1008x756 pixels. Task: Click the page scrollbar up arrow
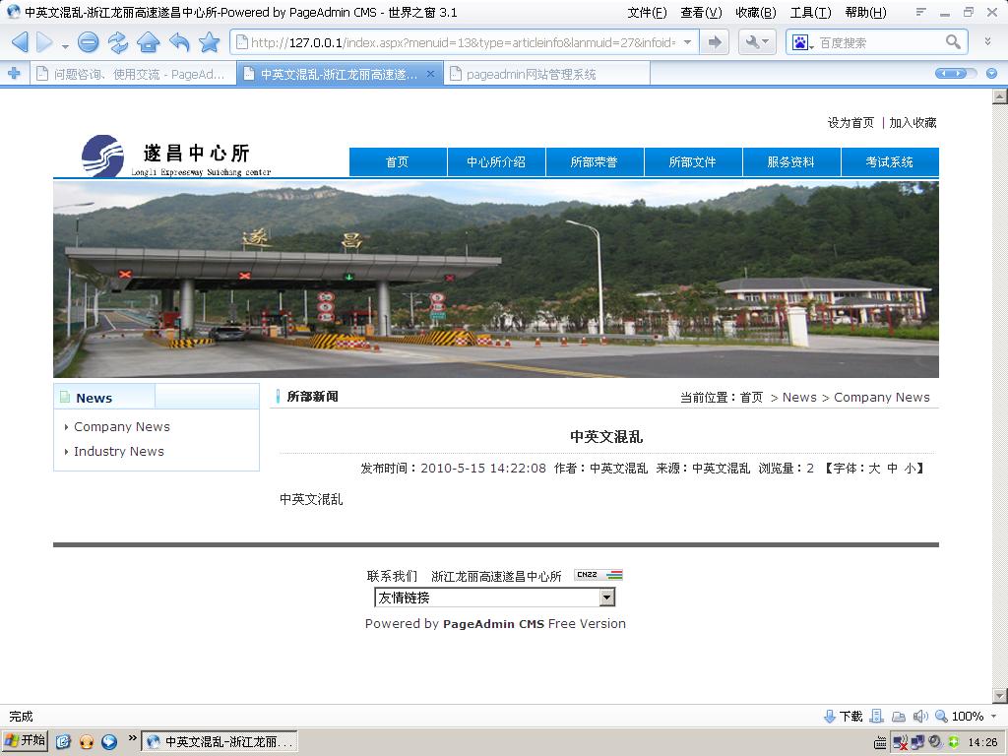1000,96
